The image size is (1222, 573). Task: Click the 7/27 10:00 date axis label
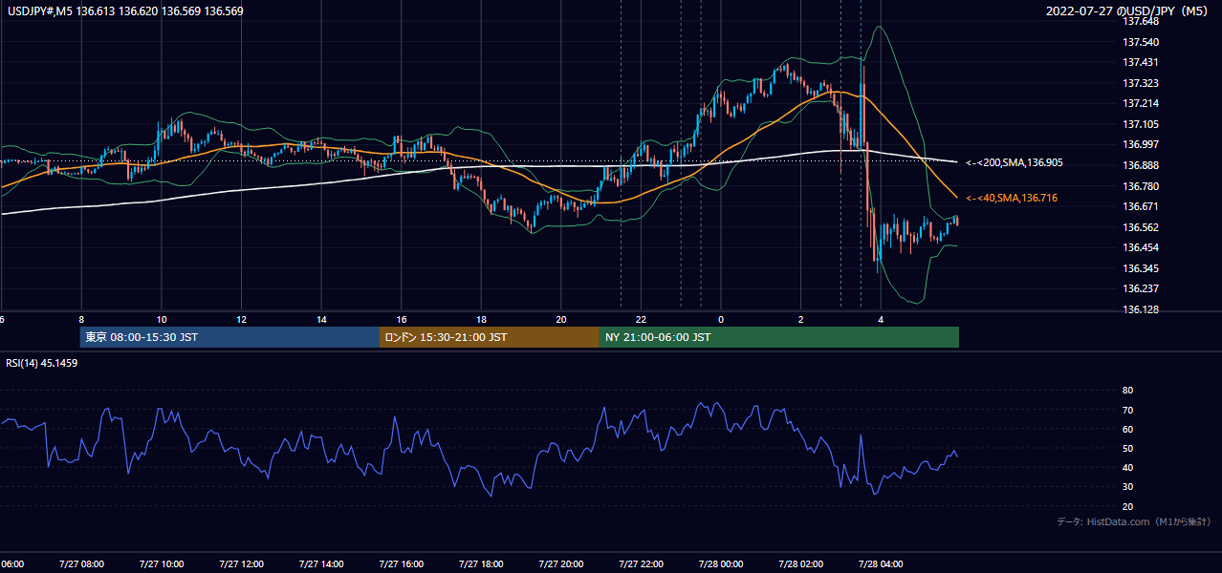(x=161, y=564)
